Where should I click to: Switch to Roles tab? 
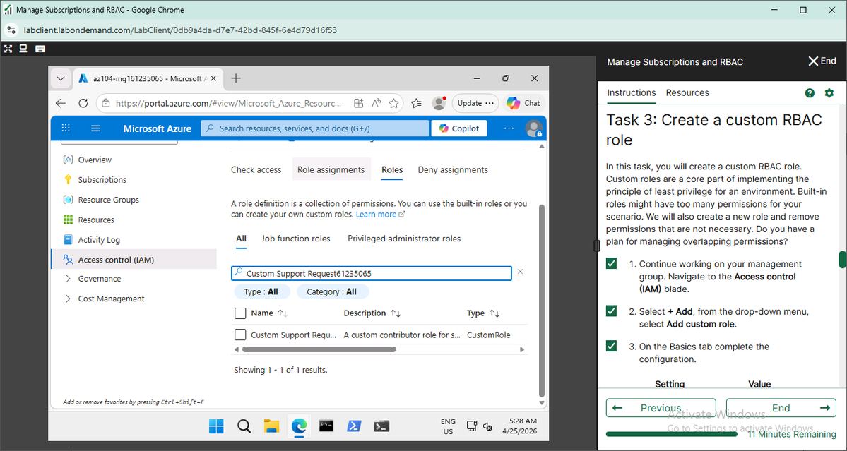pyautogui.click(x=392, y=170)
